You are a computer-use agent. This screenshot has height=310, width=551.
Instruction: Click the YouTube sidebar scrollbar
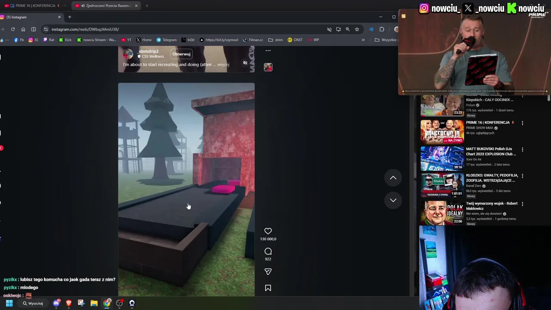coord(548,99)
